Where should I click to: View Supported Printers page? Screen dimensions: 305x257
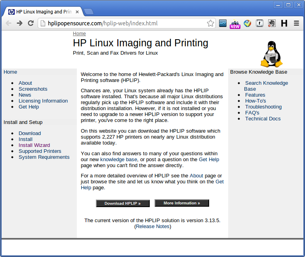tap(40, 151)
